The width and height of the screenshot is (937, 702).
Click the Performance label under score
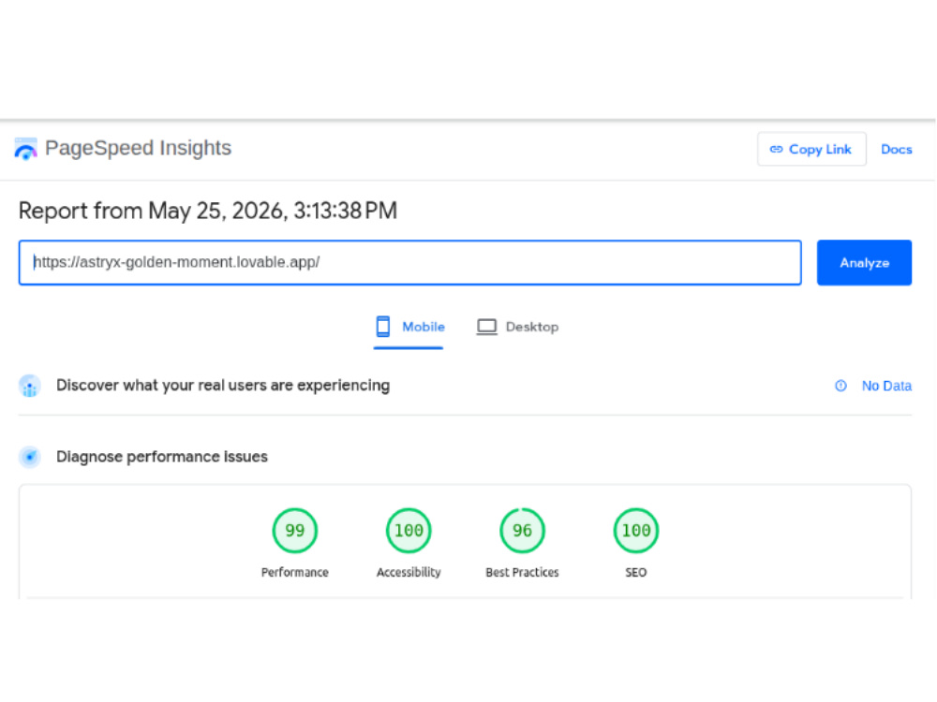click(294, 572)
